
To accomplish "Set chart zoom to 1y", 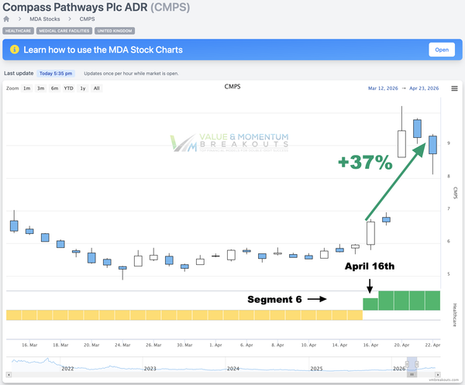I will [x=83, y=88].
